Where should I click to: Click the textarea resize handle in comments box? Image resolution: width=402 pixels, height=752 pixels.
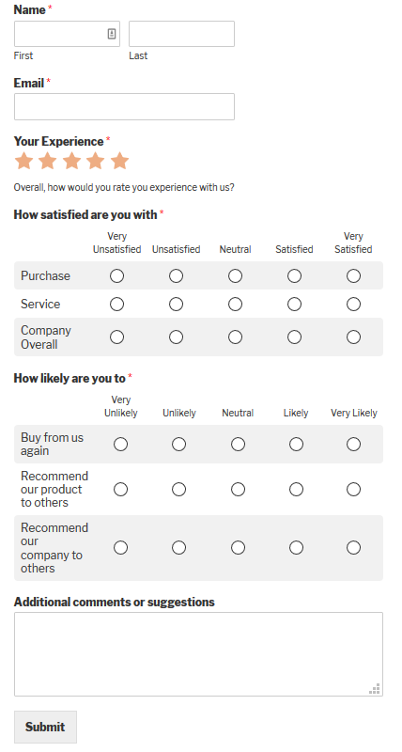point(375,689)
